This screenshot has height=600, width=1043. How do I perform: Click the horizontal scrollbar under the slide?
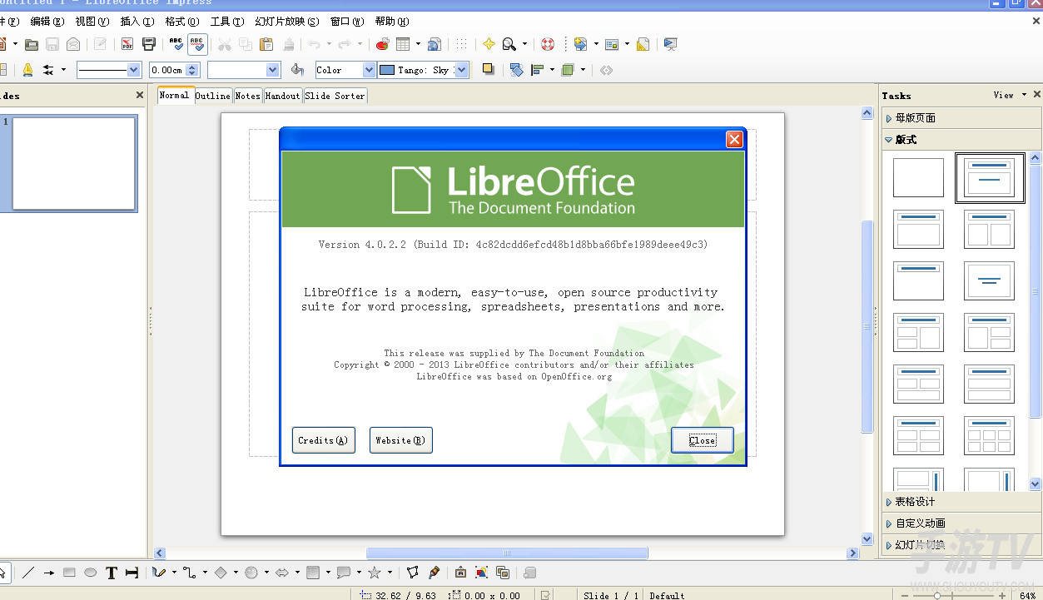(x=506, y=553)
